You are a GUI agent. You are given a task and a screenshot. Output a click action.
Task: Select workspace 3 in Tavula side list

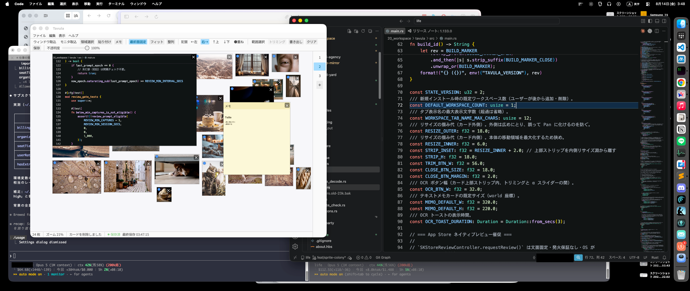(320, 76)
